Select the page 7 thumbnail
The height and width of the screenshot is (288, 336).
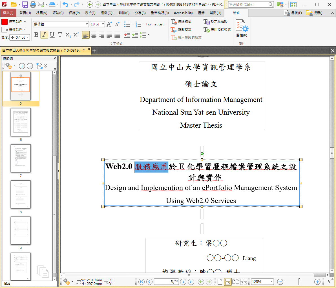(x=21, y=158)
